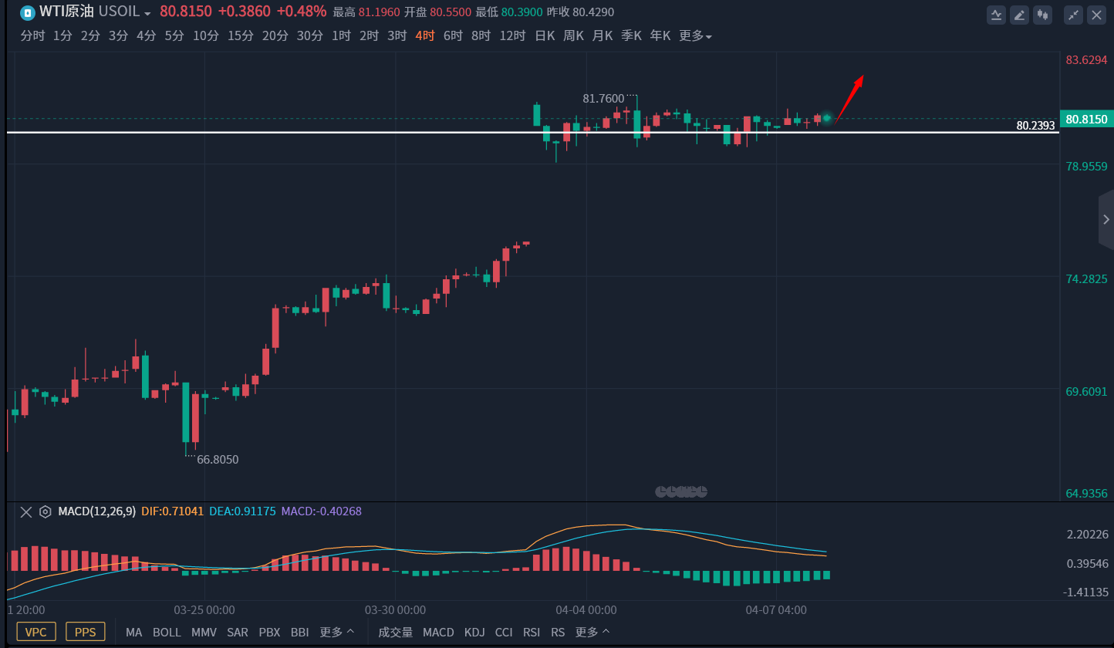Image resolution: width=1114 pixels, height=648 pixels.
Task: Switch to 8时 timeframe
Action: 481,35
